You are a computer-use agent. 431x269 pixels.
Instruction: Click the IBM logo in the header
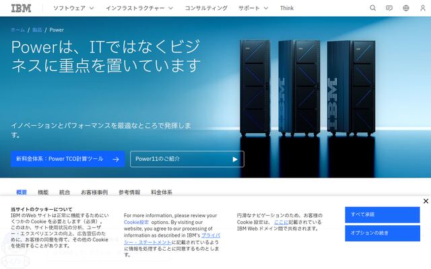[x=21, y=8]
